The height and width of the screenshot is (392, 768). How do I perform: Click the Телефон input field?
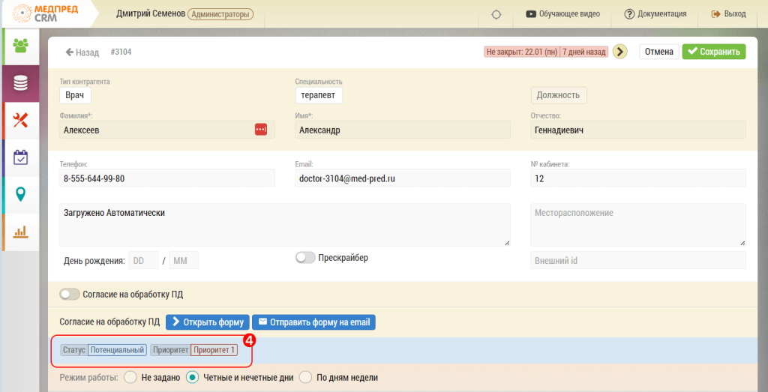point(167,178)
